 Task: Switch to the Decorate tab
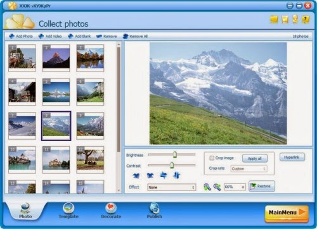pyautogui.click(x=111, y=211)
